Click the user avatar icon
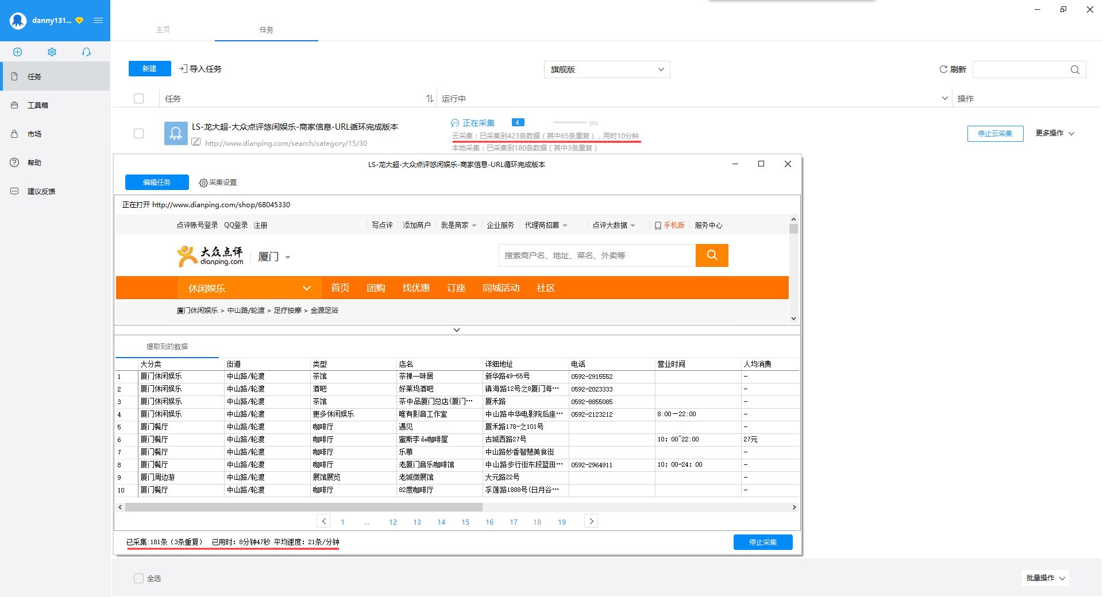Viewport: 1103px width, 597px height. [18, 21]
